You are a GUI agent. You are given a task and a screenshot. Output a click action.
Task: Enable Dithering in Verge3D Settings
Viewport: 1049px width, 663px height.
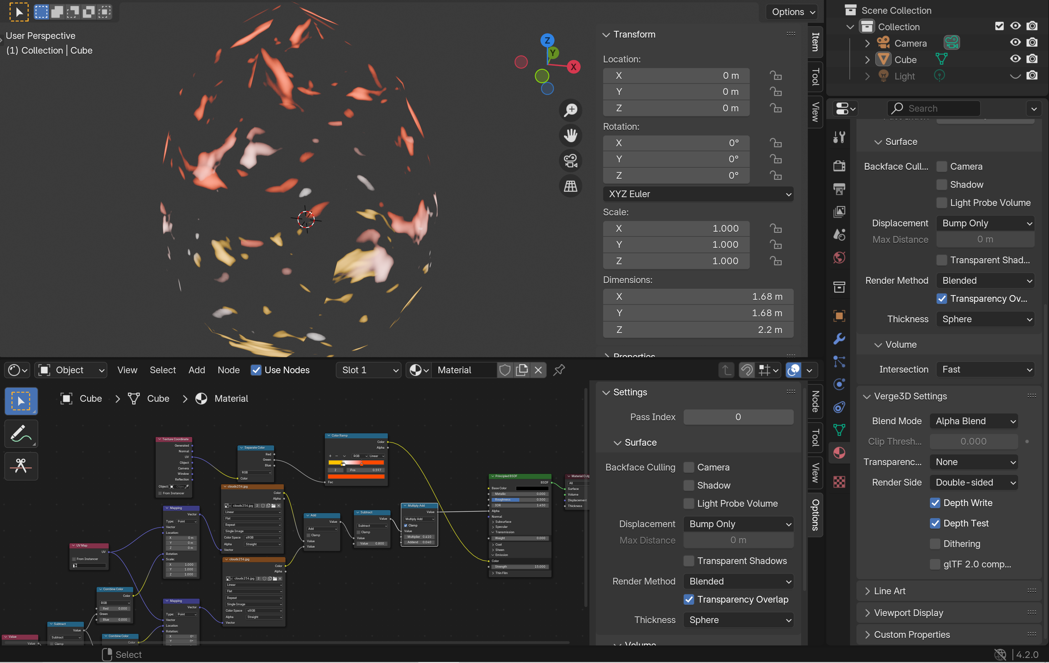click(935, 544)
